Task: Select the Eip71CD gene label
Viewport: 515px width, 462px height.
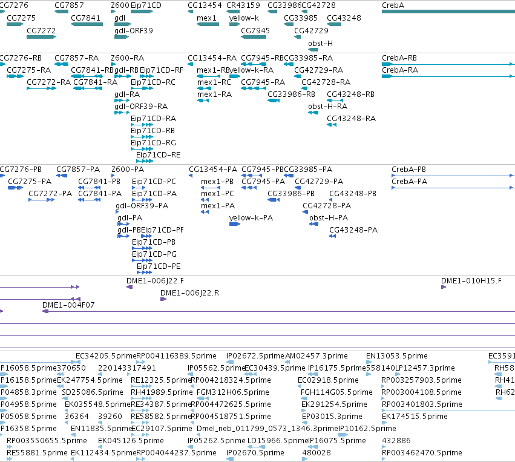Action: tap(146, 5)
